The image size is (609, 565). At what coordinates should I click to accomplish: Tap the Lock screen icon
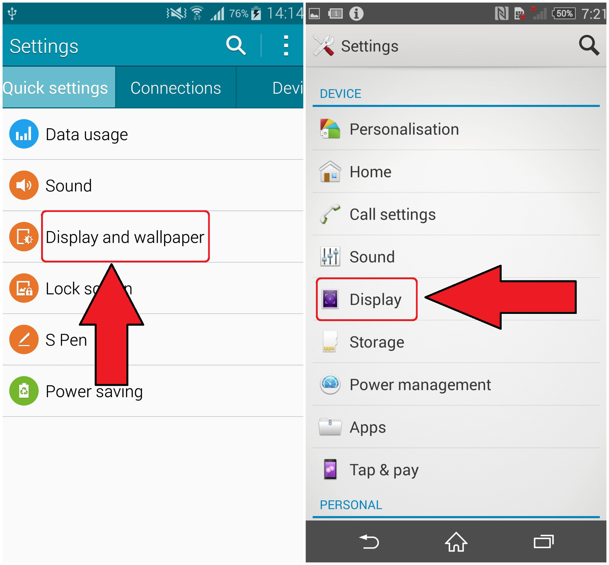click(24, 288)
